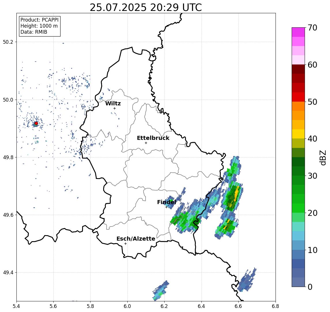The image size is (330, 312).
Task: Click the longitude label 6.2
Action: point(164,306)
